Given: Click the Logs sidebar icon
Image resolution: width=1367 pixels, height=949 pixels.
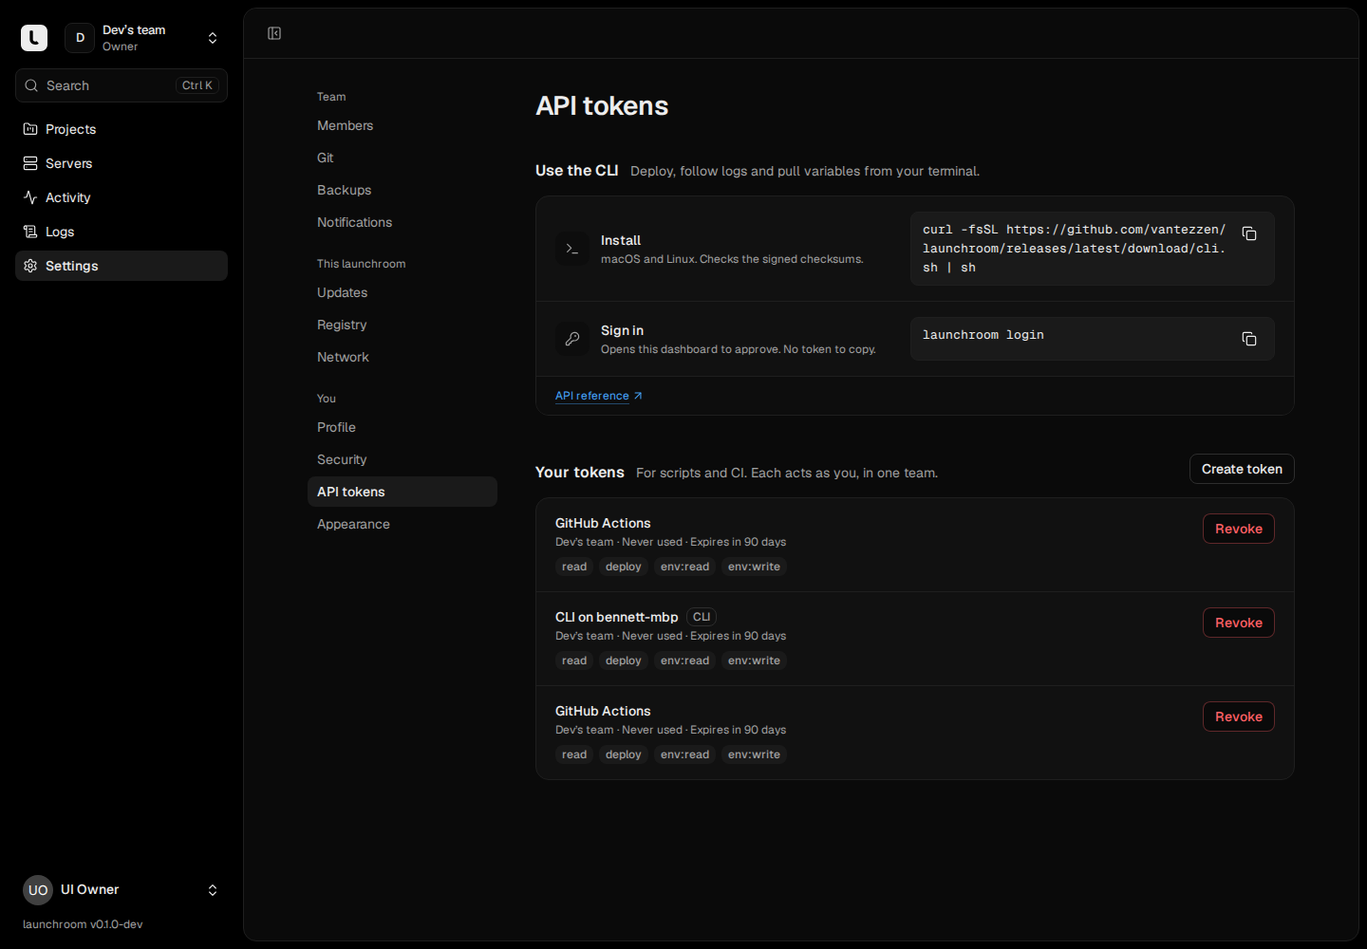Looking at the screenshot, I should 30,232.
